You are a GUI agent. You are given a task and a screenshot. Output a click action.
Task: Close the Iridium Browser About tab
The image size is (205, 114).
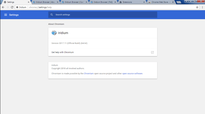tap(57, 2)
